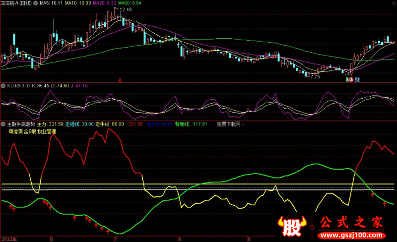Viewport: 397px width, 242px height.
Task: Click the 粤港澳 含B股 物业管理 sector tags
Action: click(x=33, y=131)
